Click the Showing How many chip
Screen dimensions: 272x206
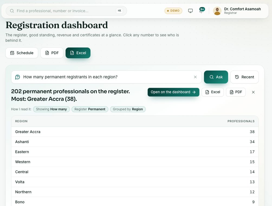coord(51,109)
